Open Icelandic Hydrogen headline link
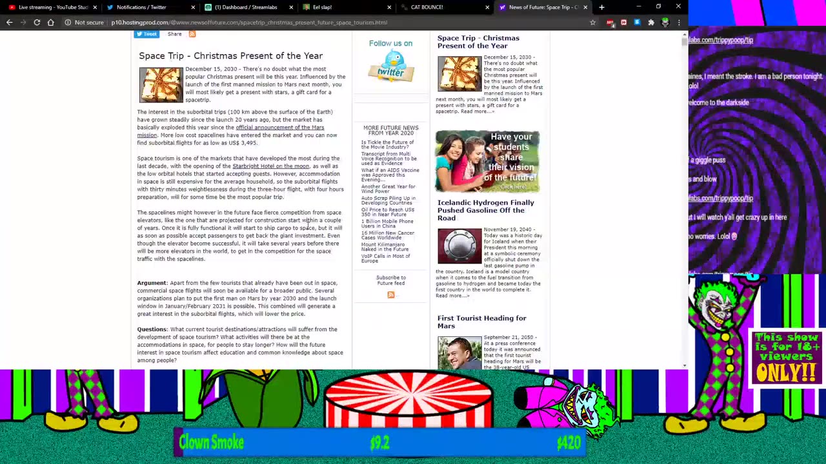The width and height of the screenshot is (826, 464). [486, 210]
